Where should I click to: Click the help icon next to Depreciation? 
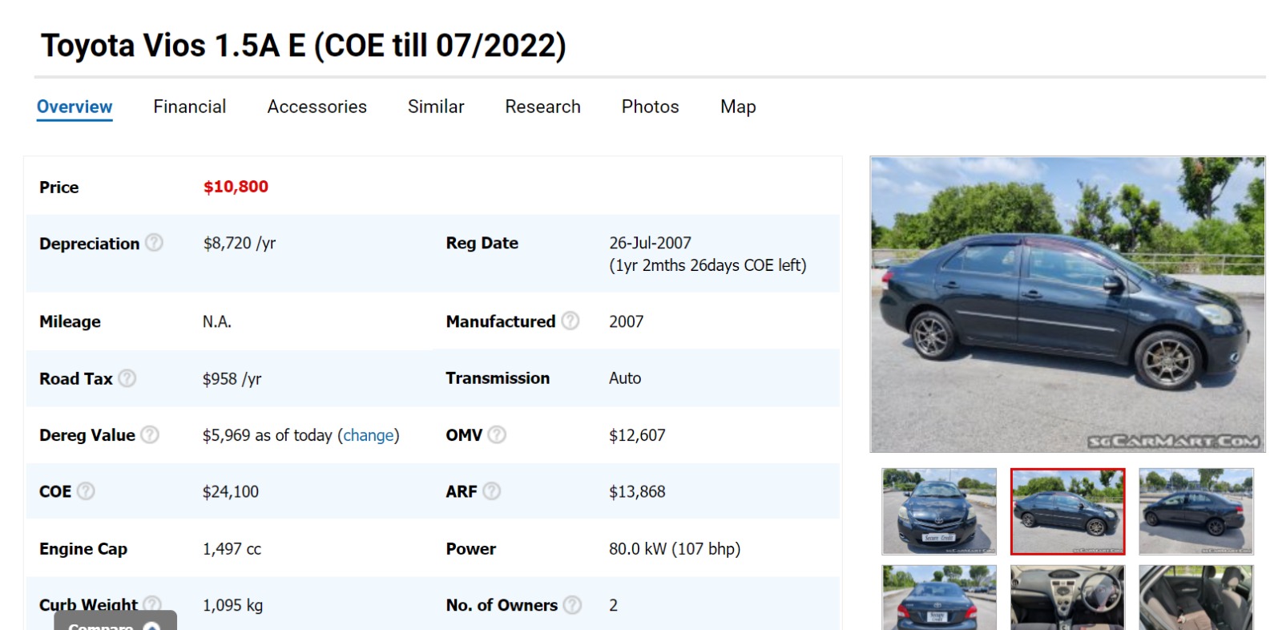[154, 242]
